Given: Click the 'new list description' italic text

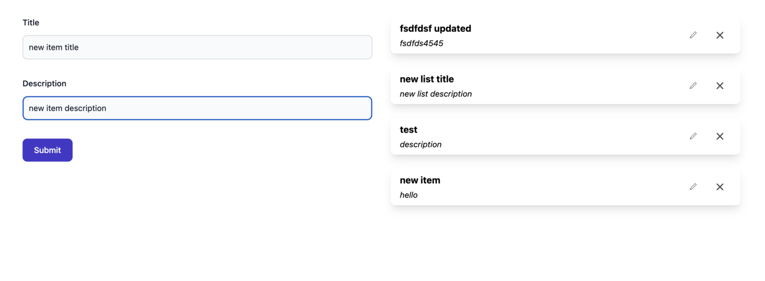Looking at the screenshot, I should point(436,94).
